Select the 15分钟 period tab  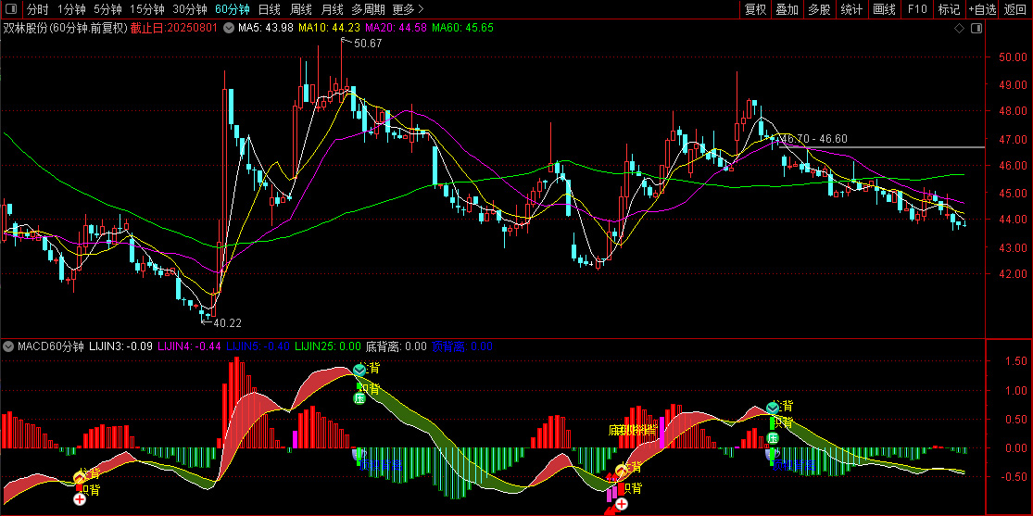(x=146, y=9)
